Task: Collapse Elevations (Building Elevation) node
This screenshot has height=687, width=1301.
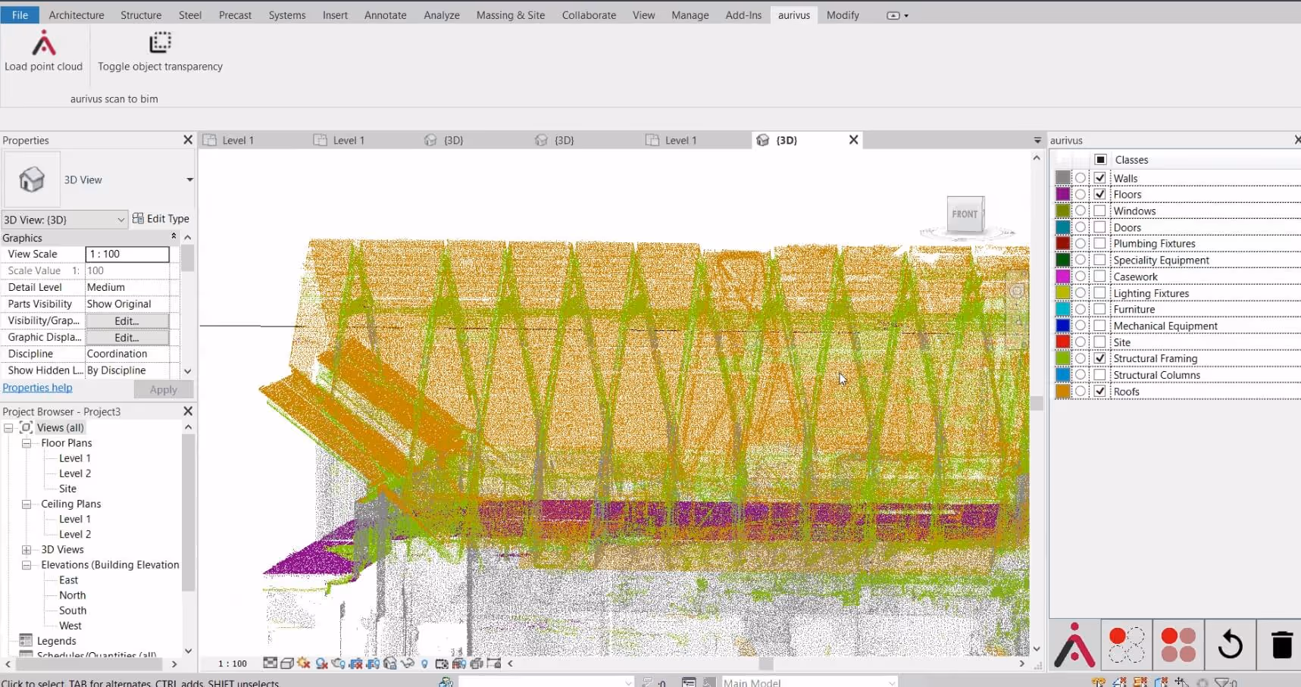Action: [x=27, y=565]
